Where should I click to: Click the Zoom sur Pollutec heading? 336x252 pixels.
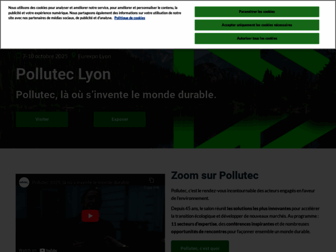coord(215,176)
